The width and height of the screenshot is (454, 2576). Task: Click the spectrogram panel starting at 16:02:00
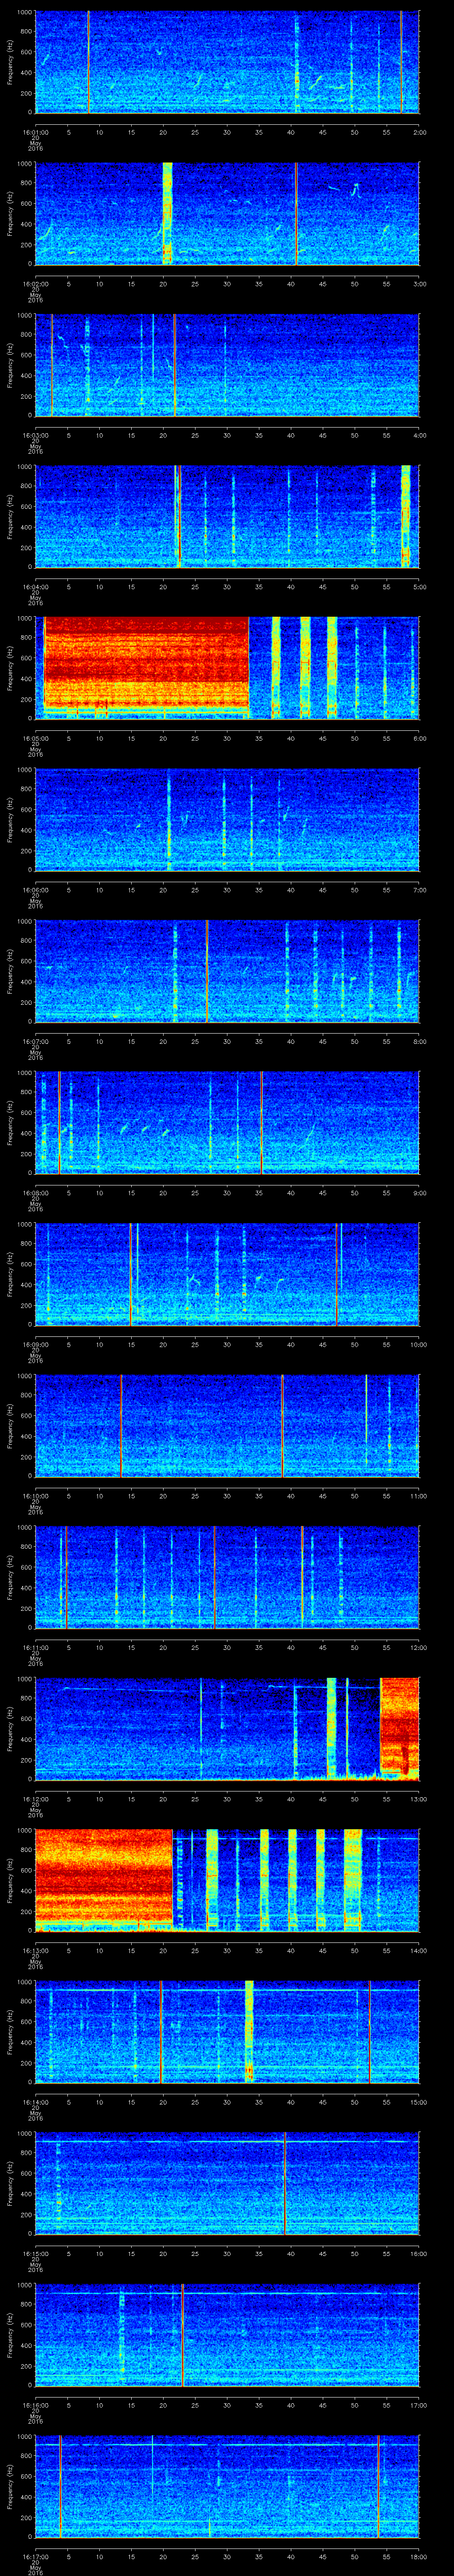pos(227,213)
